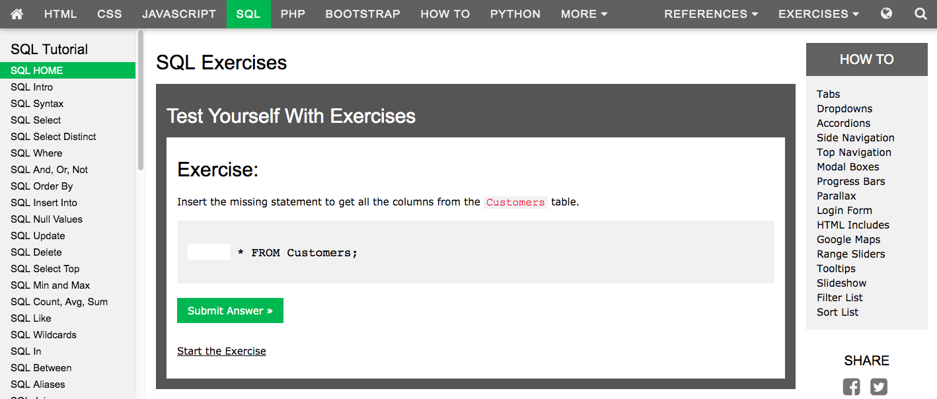Open Google Maps how-to link
Viewport: 937px width, 399px height.
[x=848, y=239]
